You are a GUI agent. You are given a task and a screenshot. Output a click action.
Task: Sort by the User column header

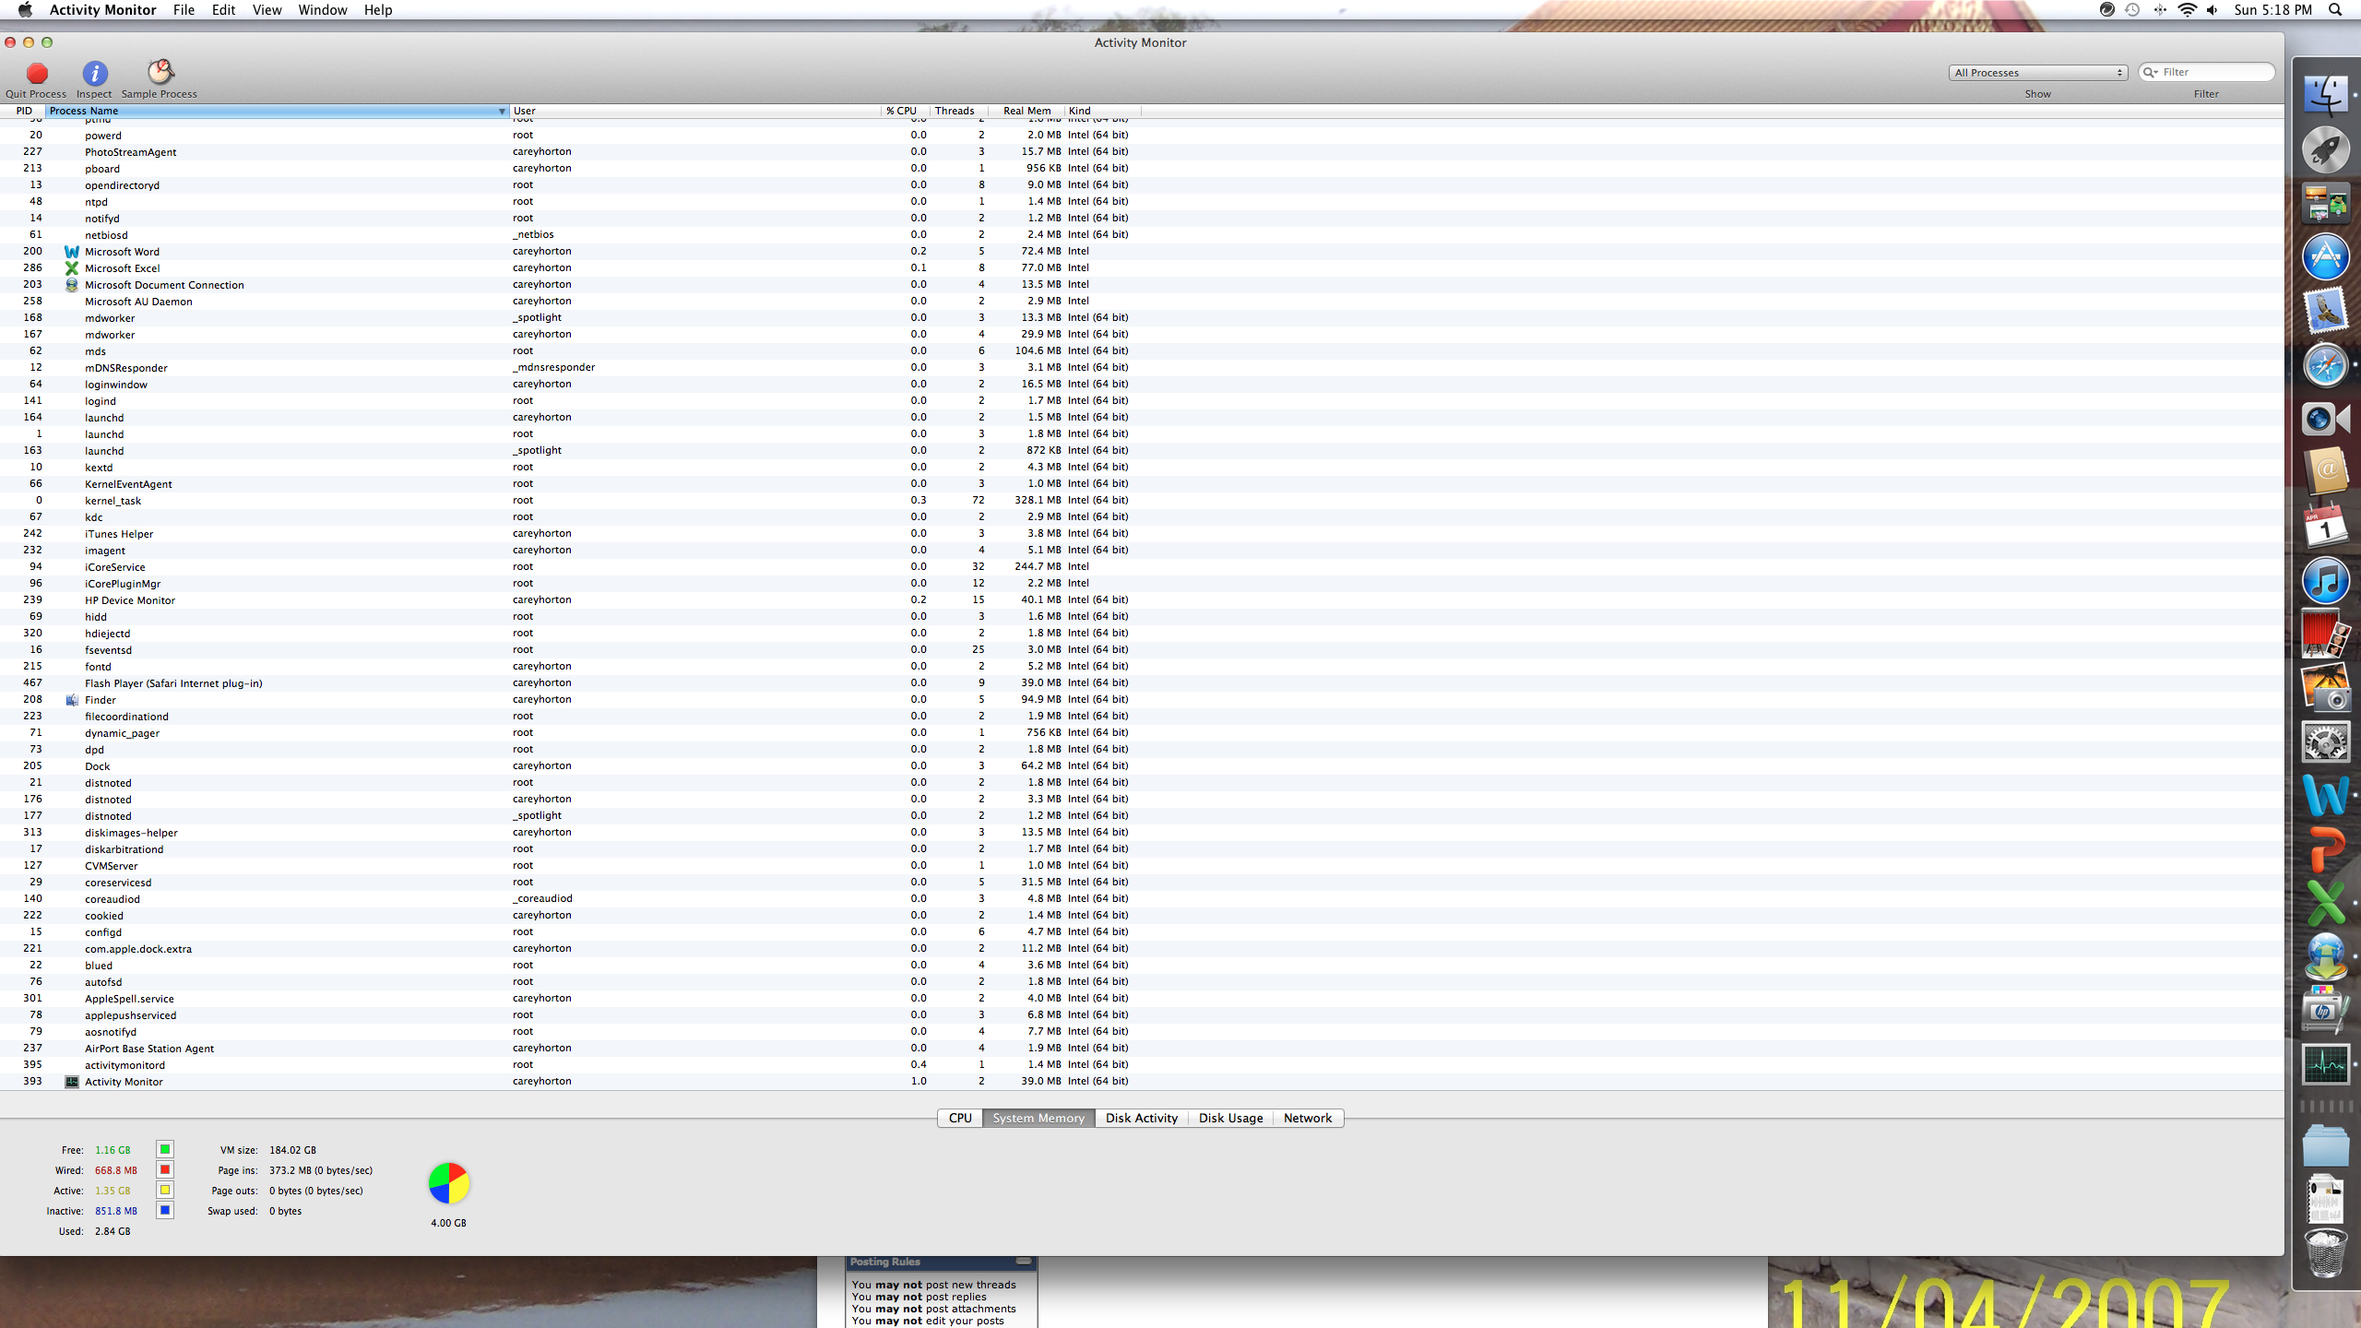point(696,111)
